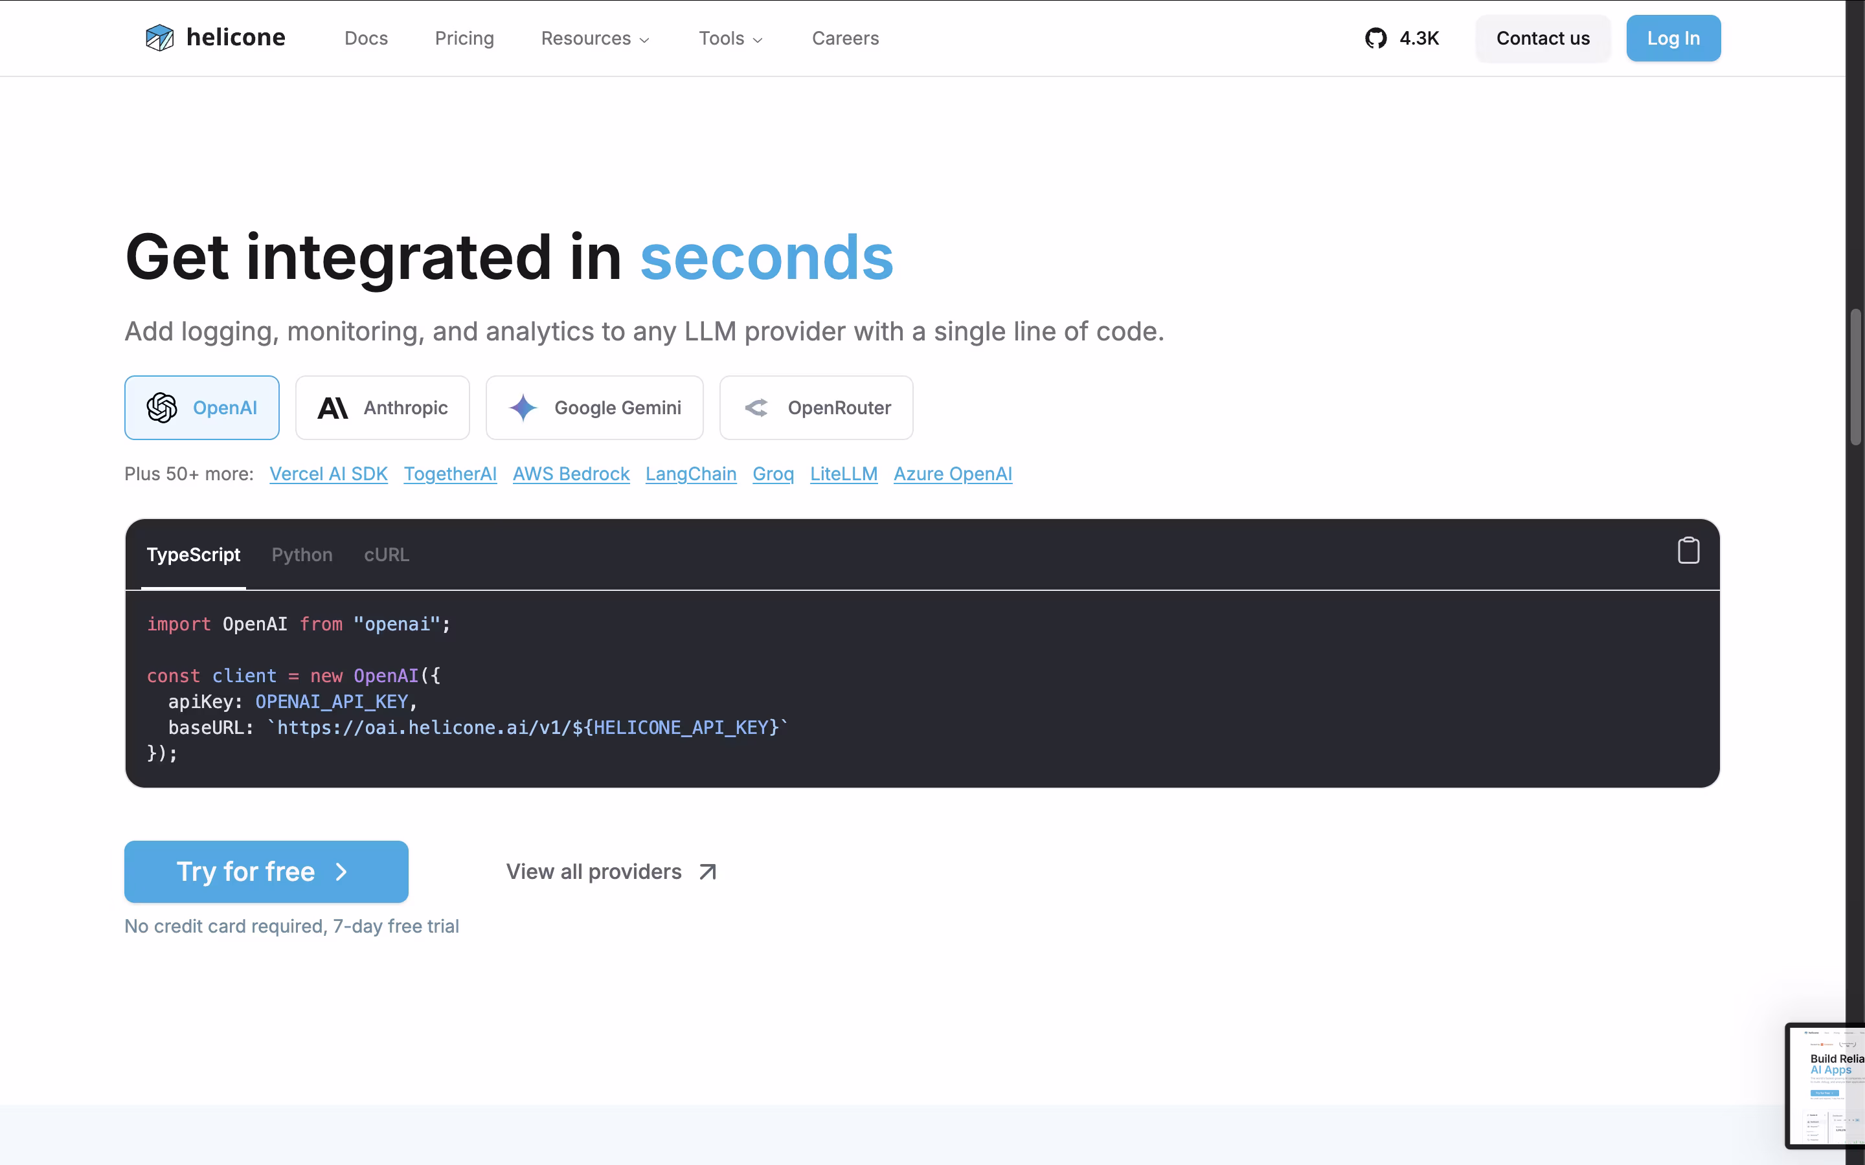Open the GitHub icon with 4.3K stars
The height and width of the screenshot is (1165, 1865).
(1375, 38)
